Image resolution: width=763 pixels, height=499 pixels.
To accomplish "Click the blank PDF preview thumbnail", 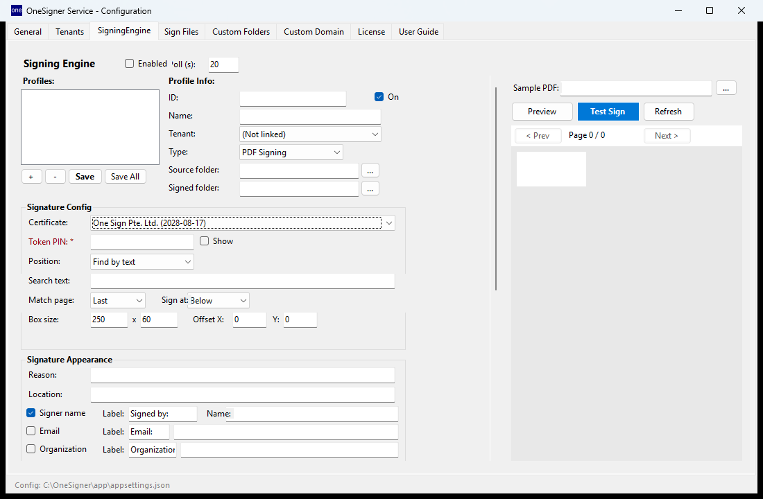I will (551, 169).
